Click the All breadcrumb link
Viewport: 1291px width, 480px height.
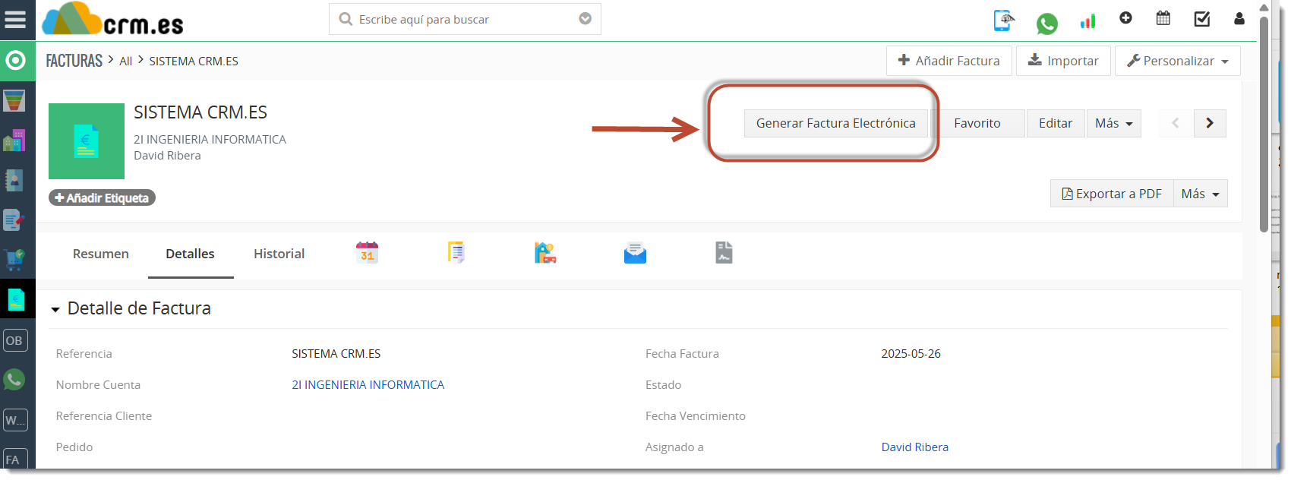125,61
